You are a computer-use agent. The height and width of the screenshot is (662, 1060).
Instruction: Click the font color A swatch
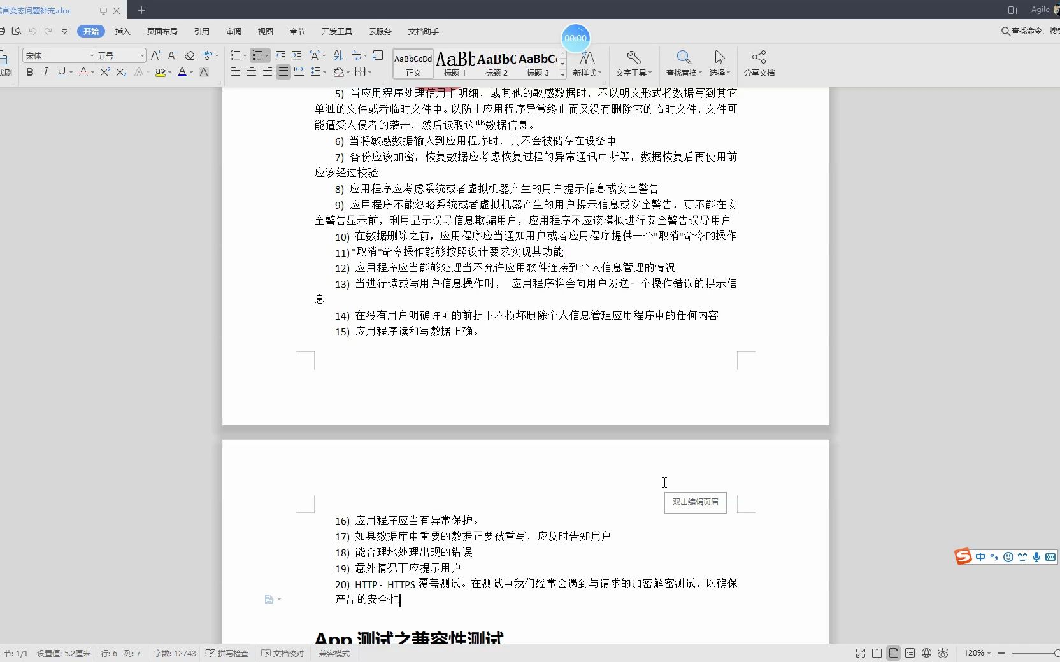[182, 73]
